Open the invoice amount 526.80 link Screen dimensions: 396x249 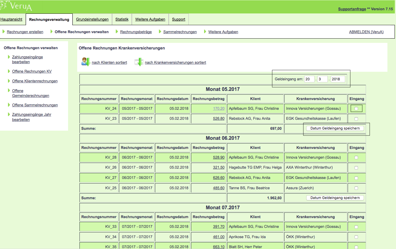point(218,118)
